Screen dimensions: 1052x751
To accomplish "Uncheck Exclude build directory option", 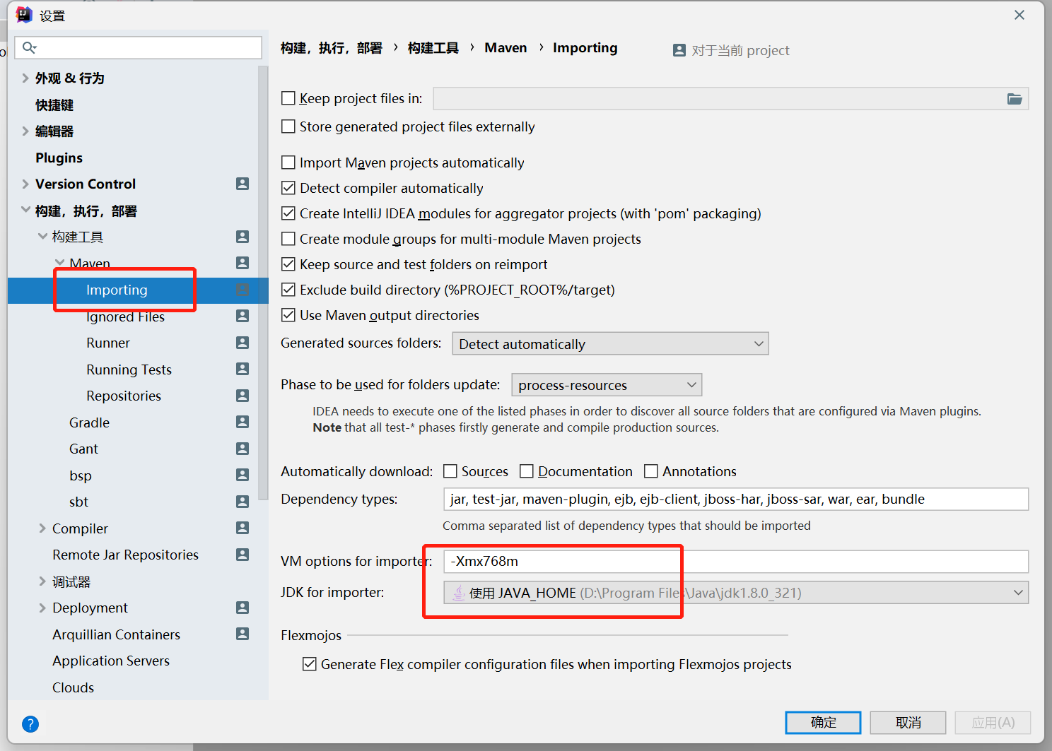I will coord(288,290).
